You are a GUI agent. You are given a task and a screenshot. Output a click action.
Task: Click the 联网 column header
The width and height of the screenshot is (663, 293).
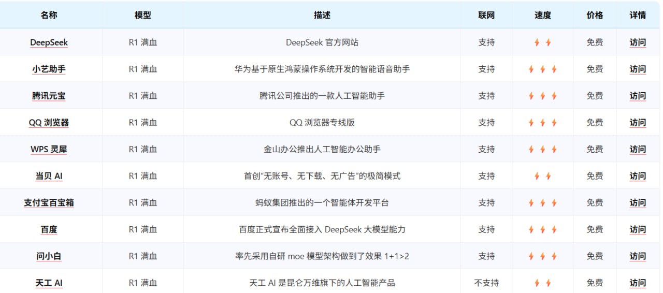[x=486, y=15]
